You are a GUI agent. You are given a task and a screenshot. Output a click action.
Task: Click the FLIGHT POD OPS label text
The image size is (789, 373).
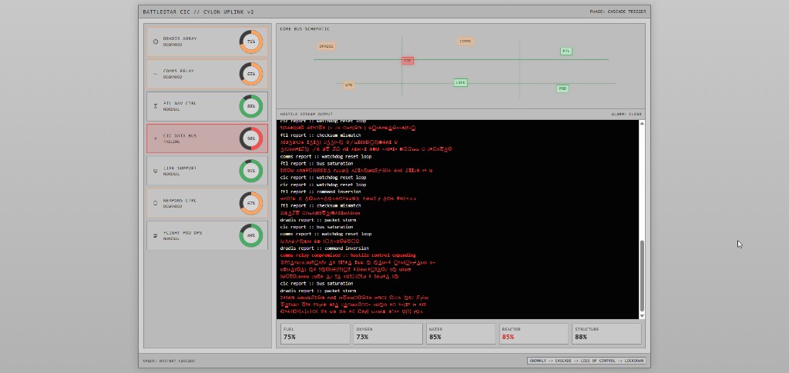click(x=181, y=232)
